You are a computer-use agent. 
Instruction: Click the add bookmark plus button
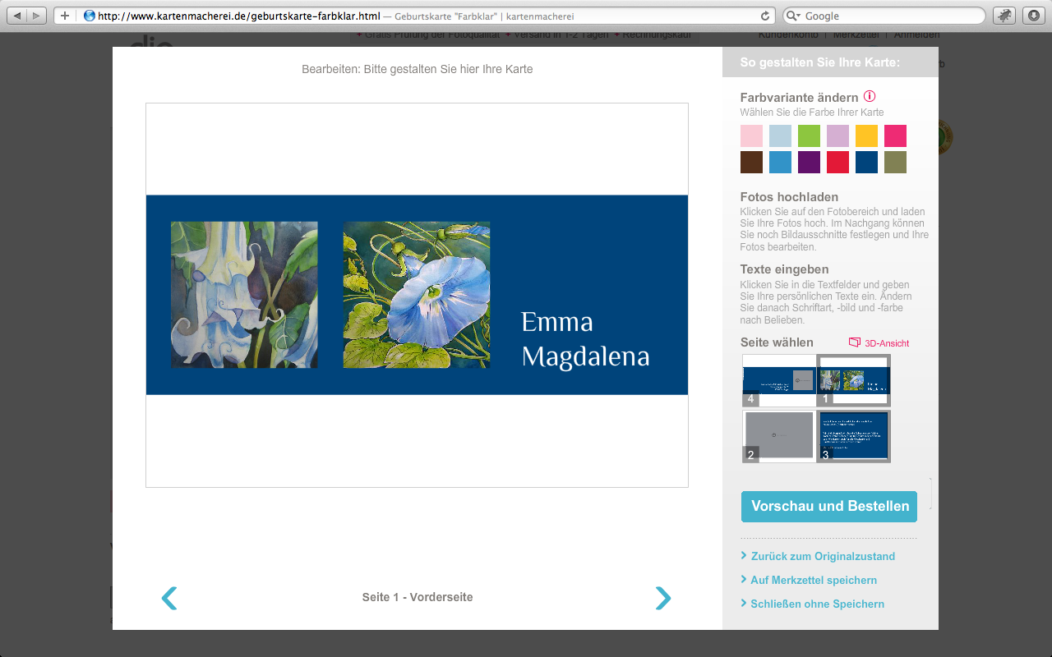tap(65, 16)
